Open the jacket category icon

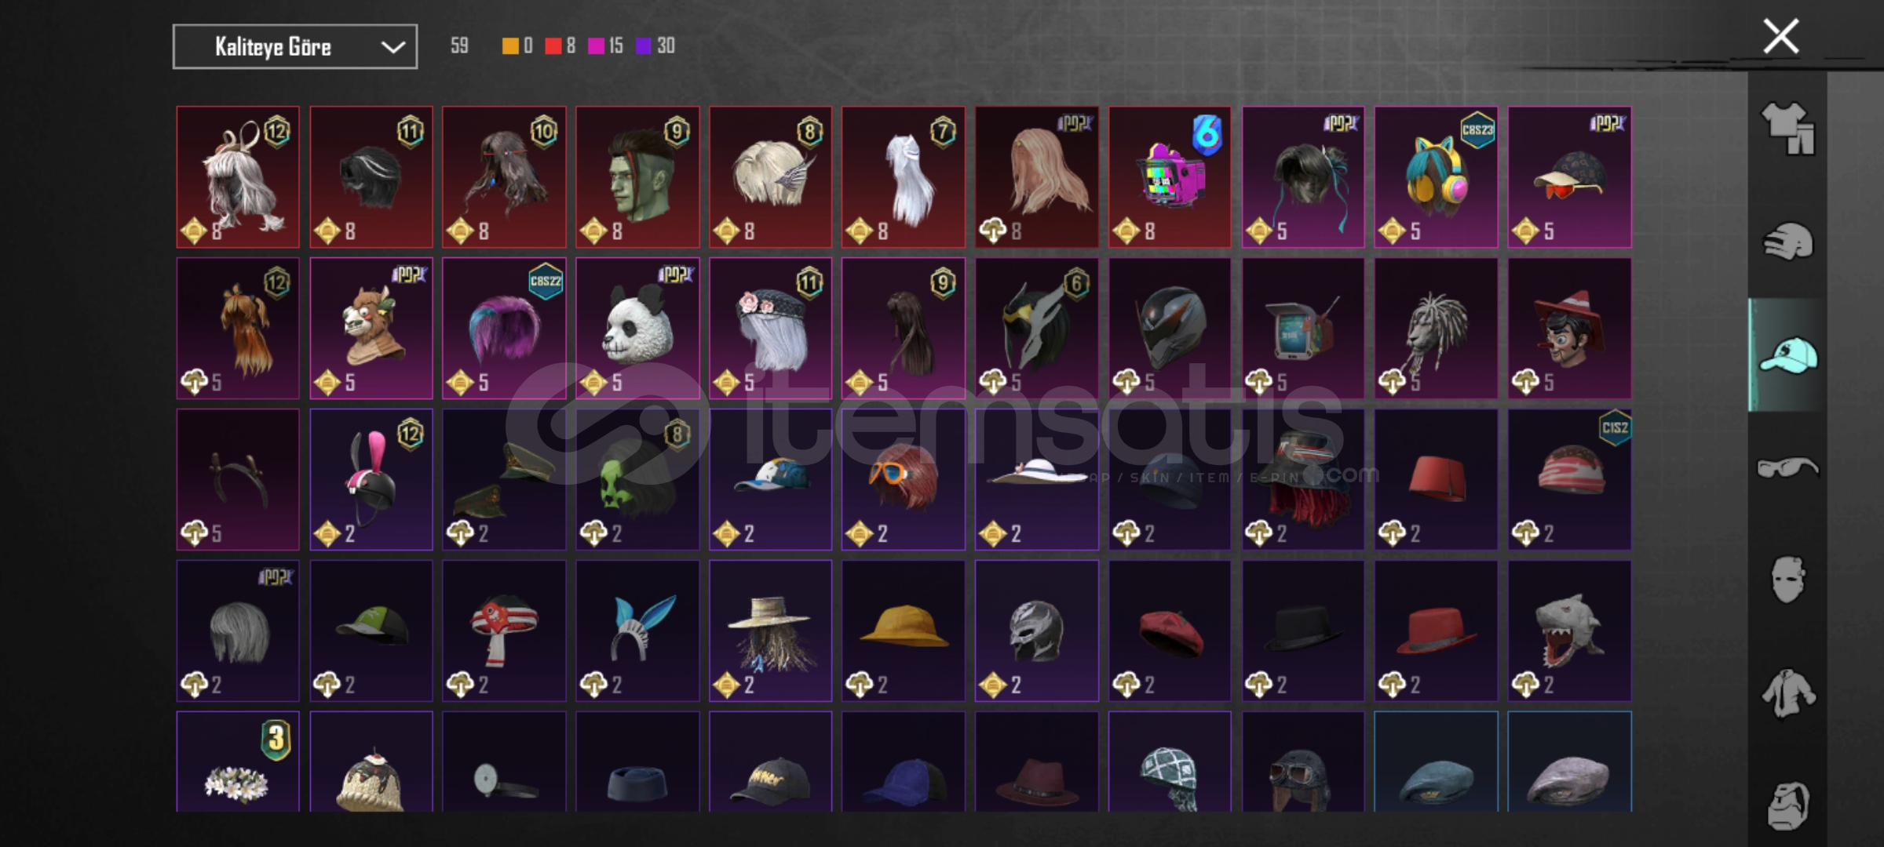point(1787,693)
